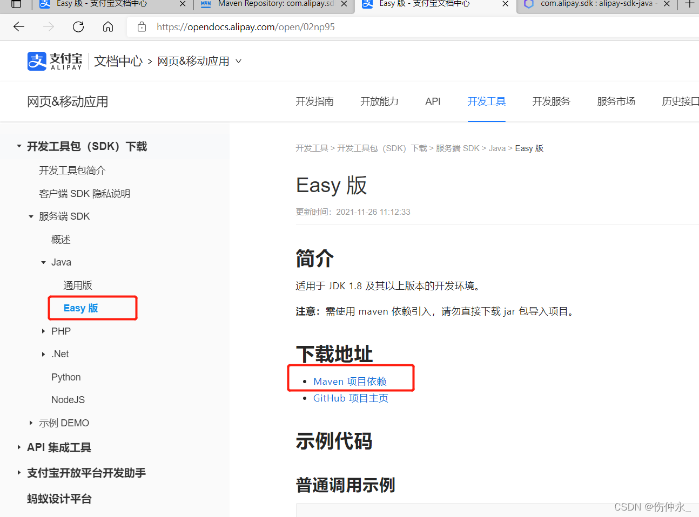699x517 pixels.
Task: Expand 支付宝开放平台开发助手 section
Action: [19, 473]
